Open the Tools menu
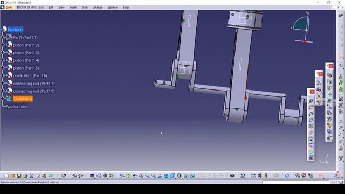 pos(85,8)
